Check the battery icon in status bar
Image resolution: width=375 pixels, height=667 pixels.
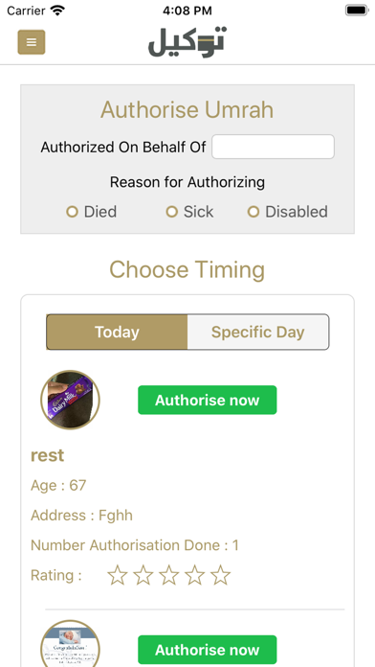coord(356,11)
